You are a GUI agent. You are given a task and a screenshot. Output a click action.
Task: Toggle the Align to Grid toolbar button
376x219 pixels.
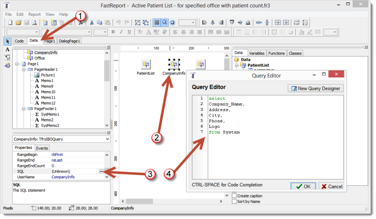click(x=164, y=22)
